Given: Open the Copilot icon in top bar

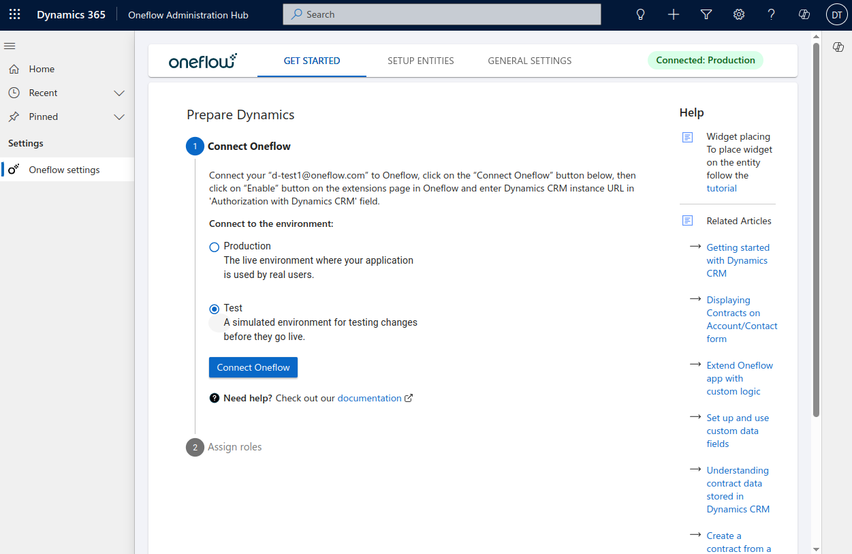Looking at the screenshot, I should coord(804,14).
